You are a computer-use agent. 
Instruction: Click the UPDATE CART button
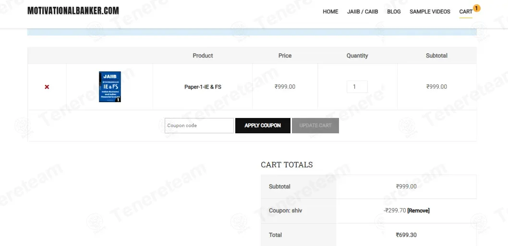315,126
